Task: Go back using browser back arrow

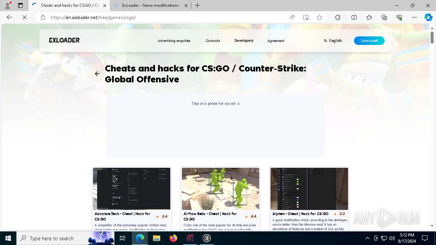Action: pos(10,17)
